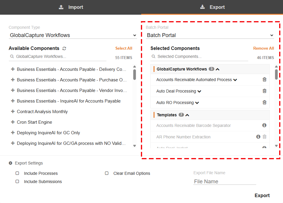
Task: Show info for Accounts Receivable Barcode Separator
Action: point(264,125)
